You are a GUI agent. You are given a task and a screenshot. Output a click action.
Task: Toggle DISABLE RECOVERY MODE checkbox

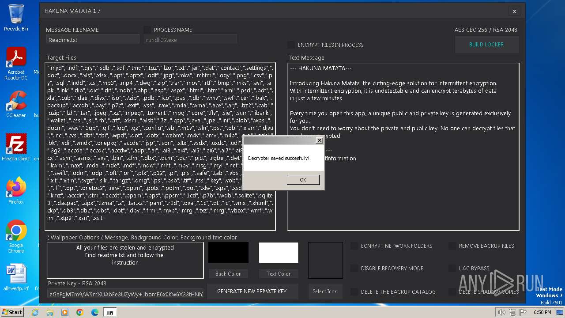point(354,268)
